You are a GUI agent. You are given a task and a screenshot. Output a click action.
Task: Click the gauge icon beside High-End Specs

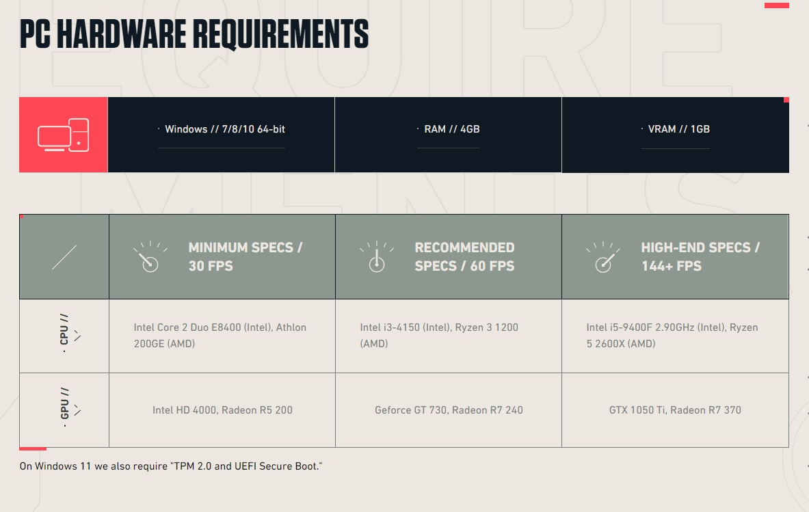click(x=603, y=256)
